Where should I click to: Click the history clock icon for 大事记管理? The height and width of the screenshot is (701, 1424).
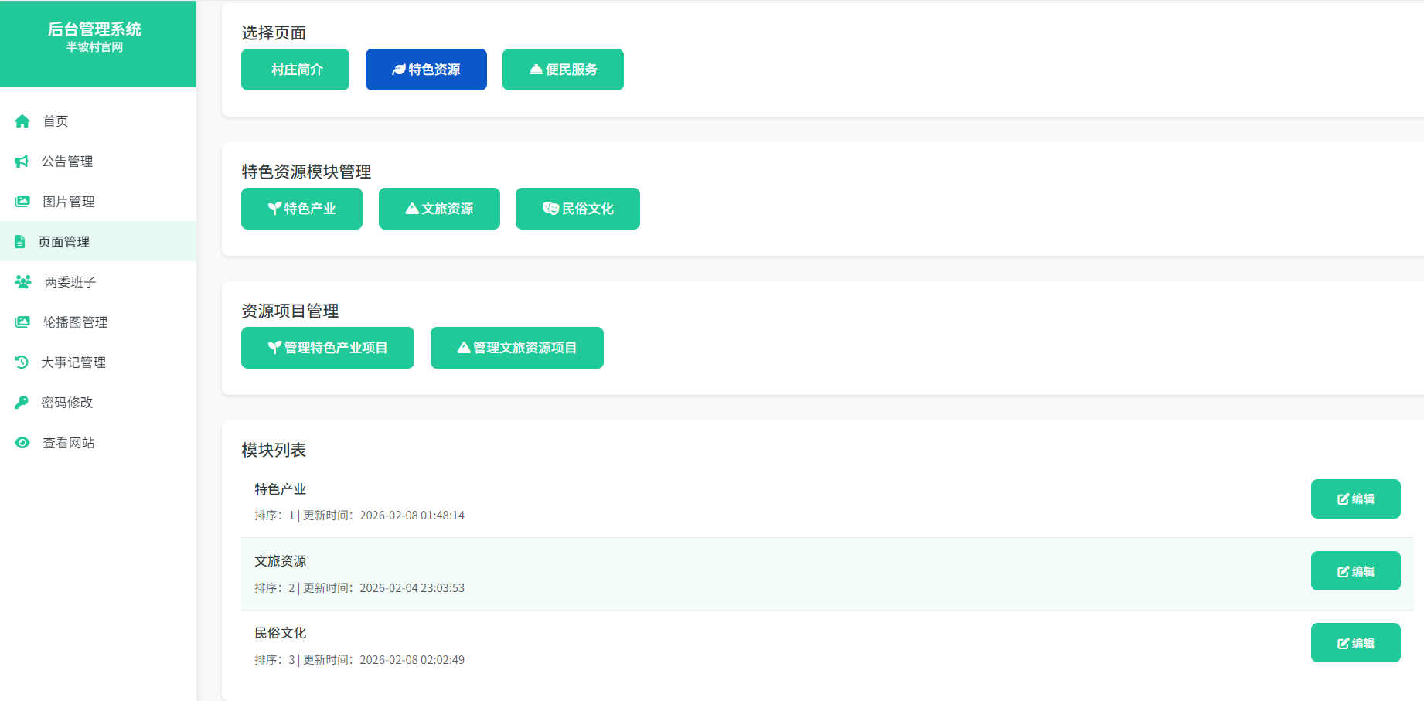point(22,362)
